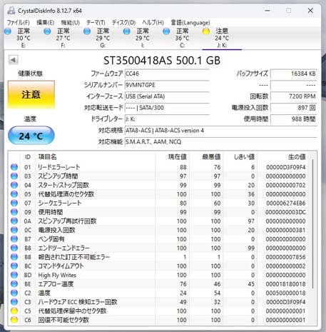
Task: Select the 回復不可能セクタ数 row
Action: coord(158,320)
